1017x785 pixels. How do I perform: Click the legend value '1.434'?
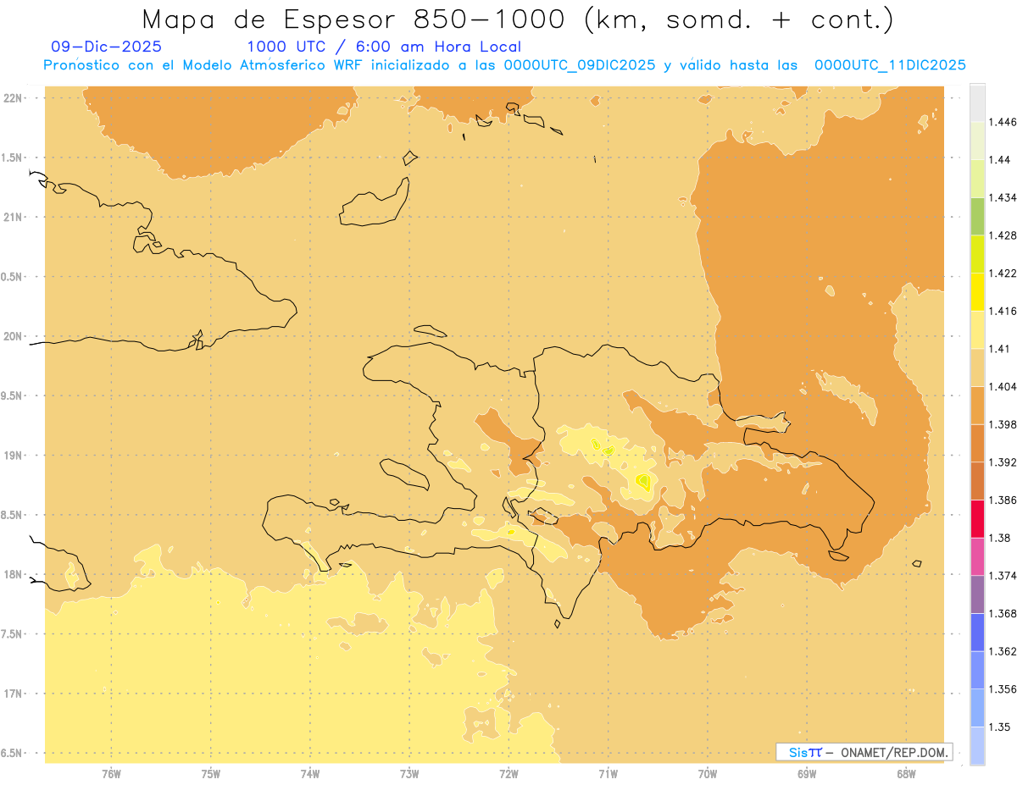(1003, 197)
